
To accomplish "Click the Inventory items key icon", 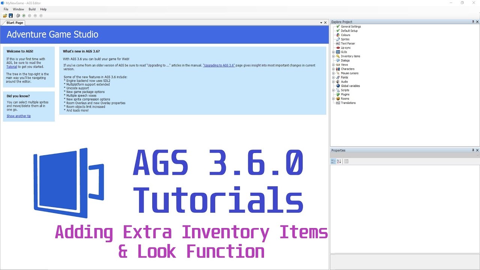I will click(x=338, y=56).
